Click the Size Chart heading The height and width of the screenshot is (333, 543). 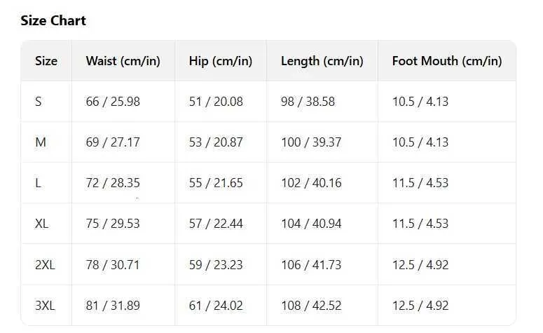point(53,21)
